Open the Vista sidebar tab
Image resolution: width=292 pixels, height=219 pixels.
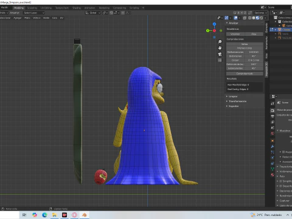point(266,55)
